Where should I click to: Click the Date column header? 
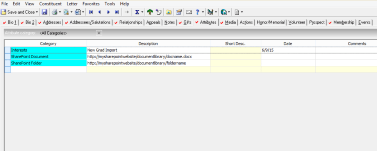pyautogui.click(x=288, y=43)
